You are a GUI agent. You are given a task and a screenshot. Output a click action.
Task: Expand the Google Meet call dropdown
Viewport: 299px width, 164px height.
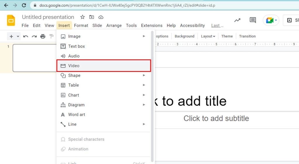point(276,20)
